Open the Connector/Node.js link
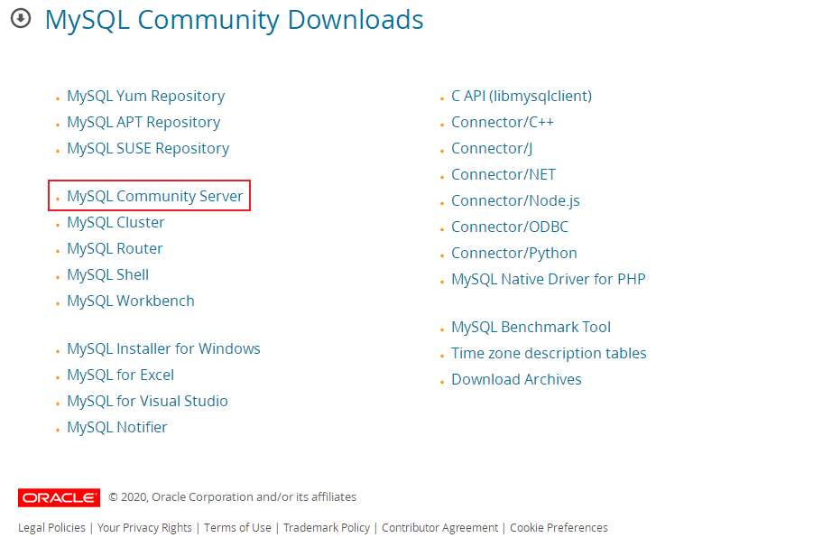This screenshot has width=813, height=547. tap(515, 200)
